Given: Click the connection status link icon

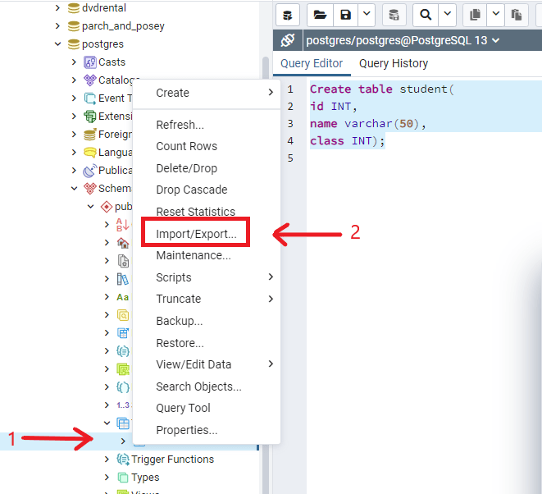Looking at the screenshot, I should click(x=288, y=40).
